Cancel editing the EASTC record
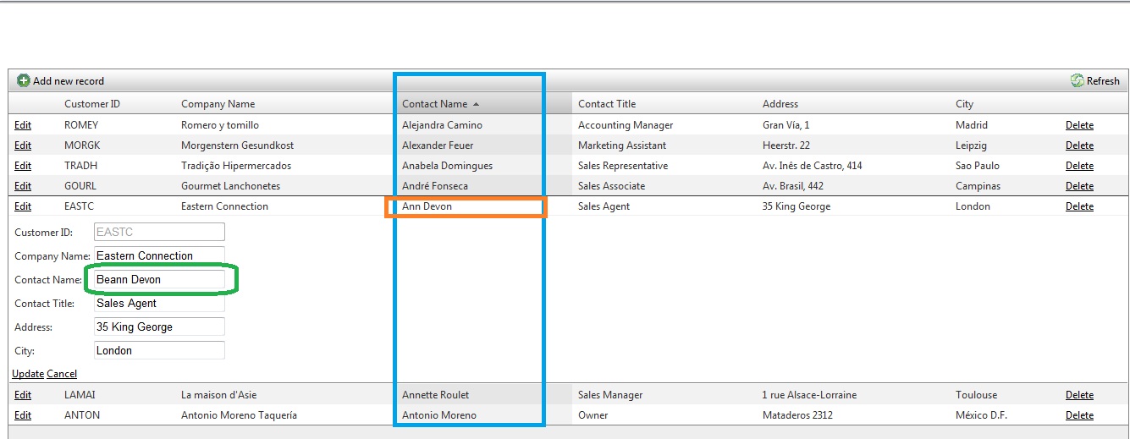The image size is (1130, 439). point(62,374)
